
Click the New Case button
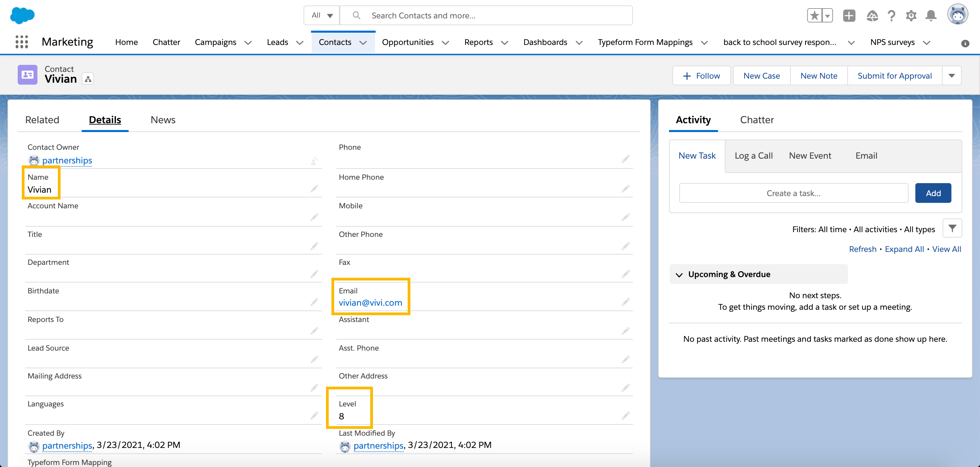click(762, 75)
